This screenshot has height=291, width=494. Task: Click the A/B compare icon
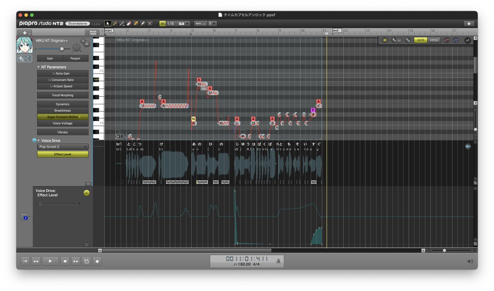[408, 40]
